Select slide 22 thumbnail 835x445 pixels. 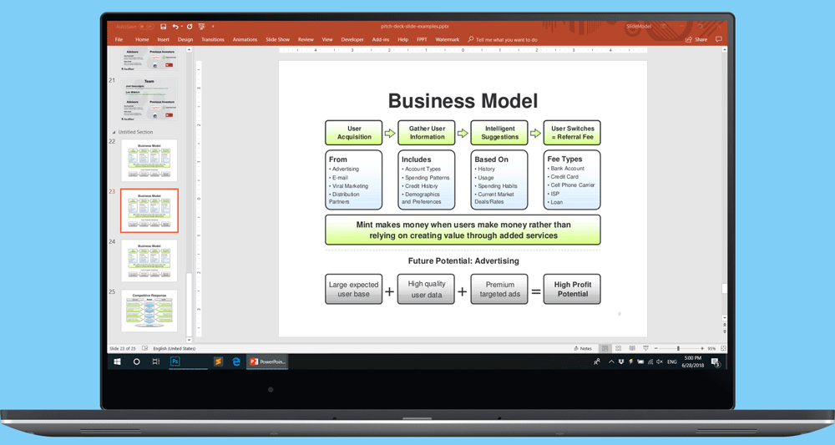[149, 160]
